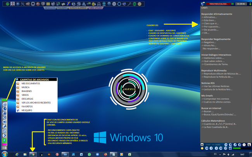Viewport: 252px width, 157px height.
Task: Choose VIDEOS in folders menu
Action: [37, 95]
